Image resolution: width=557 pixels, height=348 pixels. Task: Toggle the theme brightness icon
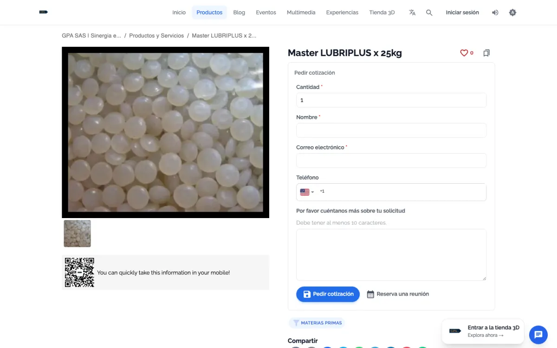(512, 13)
